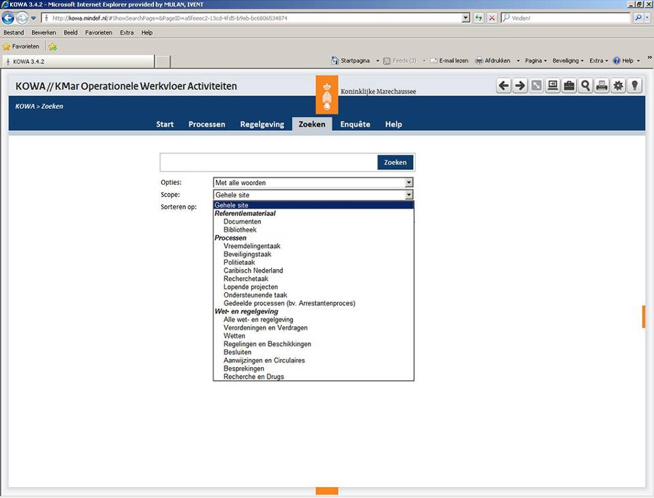The image size is (654, 498).
Task: Click the main search text field
Action: coord(268,162)
